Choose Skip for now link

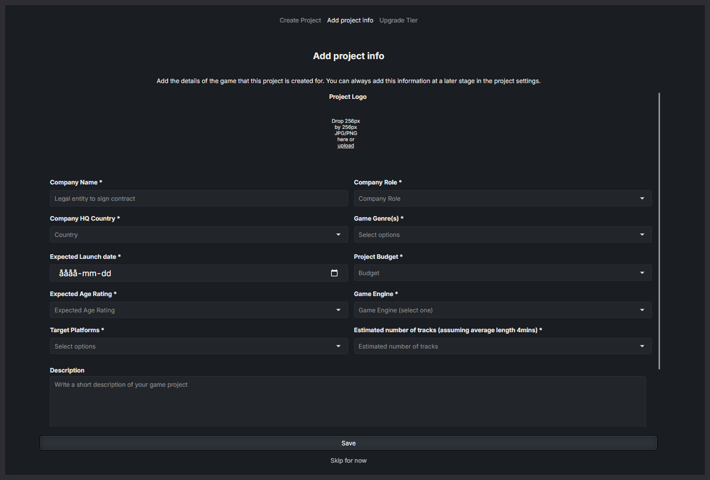pos(349,461)
